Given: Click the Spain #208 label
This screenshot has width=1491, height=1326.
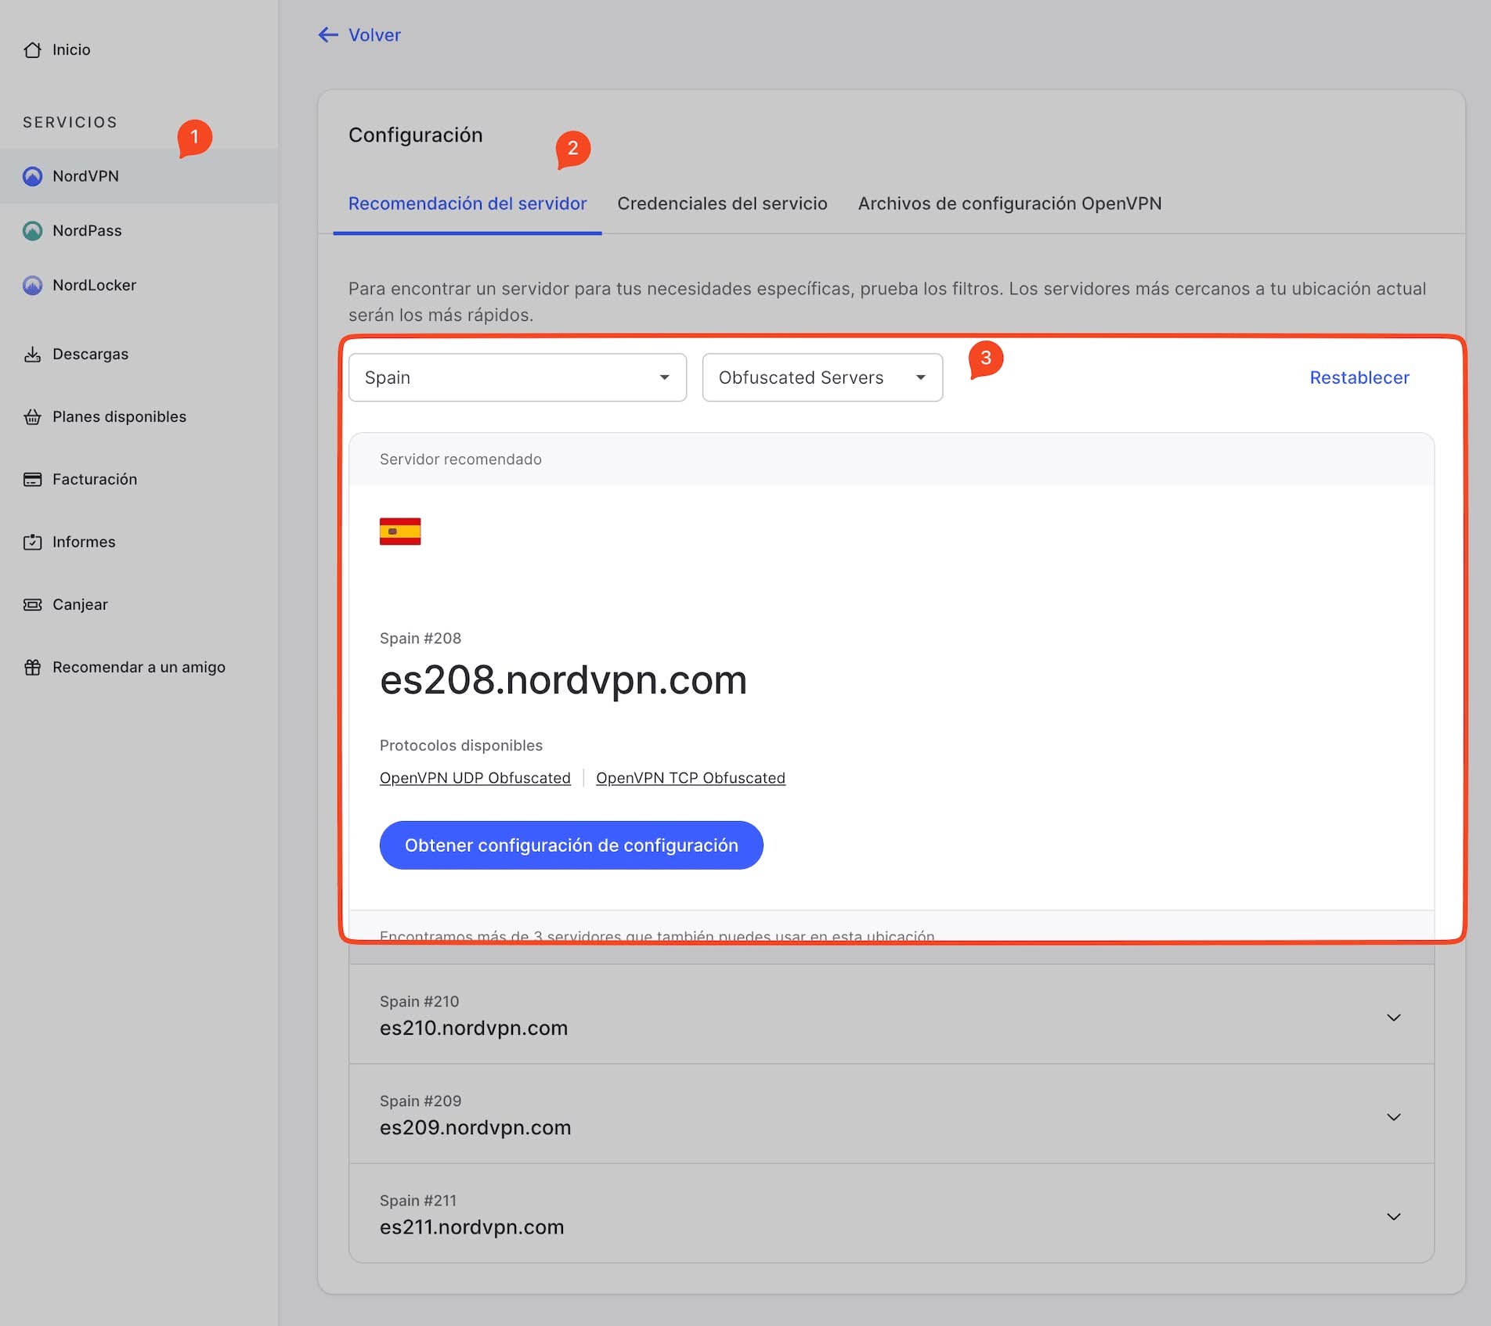Looking at the screenshot, I should pyautogui.click(x=421, y=639).
